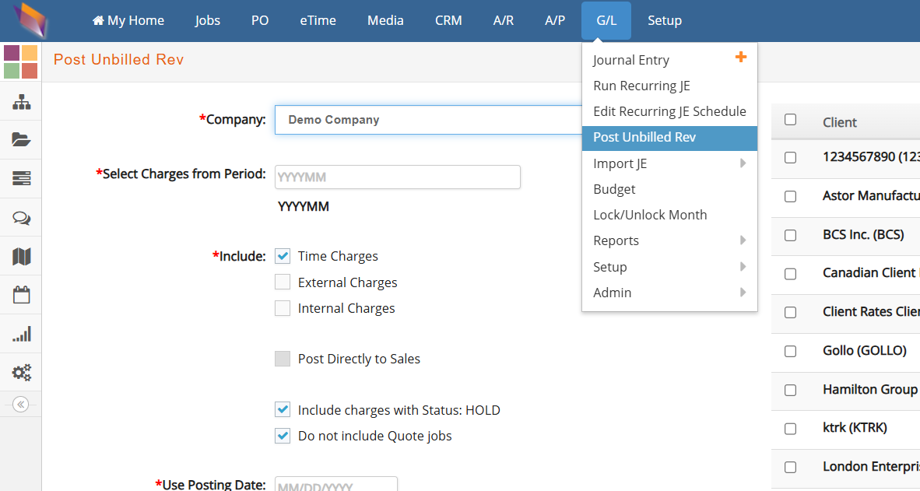Expand the Setup submenu in dropdown
Image resolution: width=920 pixels, height=491 pixels.
[x=669, y=267]
